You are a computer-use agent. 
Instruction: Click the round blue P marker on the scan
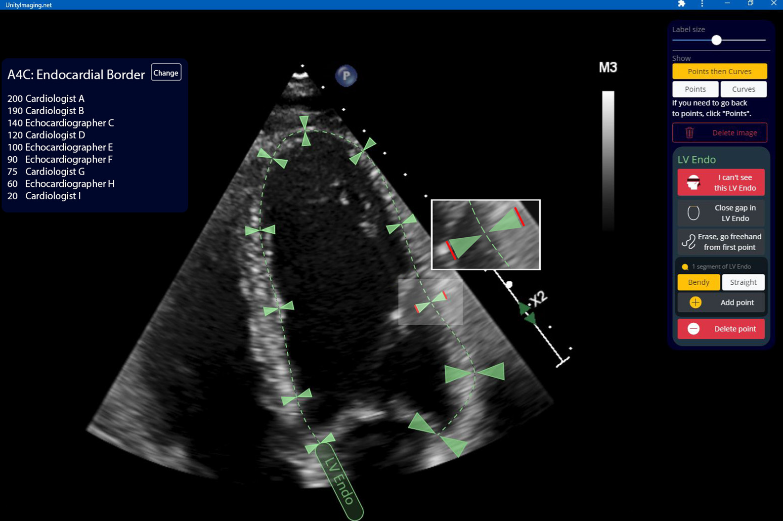click(x=346, y=76)
